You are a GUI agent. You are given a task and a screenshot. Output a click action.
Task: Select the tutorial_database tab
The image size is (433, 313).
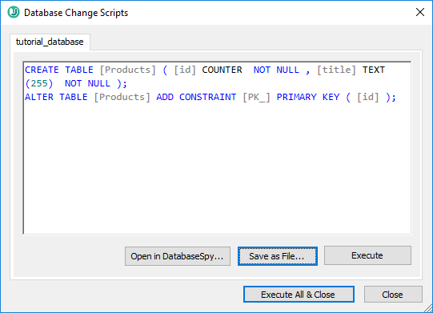(50, 42)
